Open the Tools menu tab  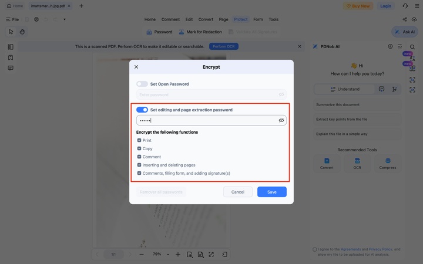[x=273, y=19]
